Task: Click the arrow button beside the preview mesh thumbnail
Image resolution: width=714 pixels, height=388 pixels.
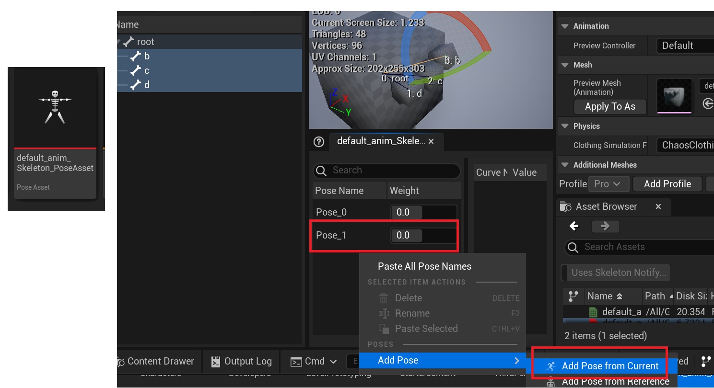Action: pos(708,103)
